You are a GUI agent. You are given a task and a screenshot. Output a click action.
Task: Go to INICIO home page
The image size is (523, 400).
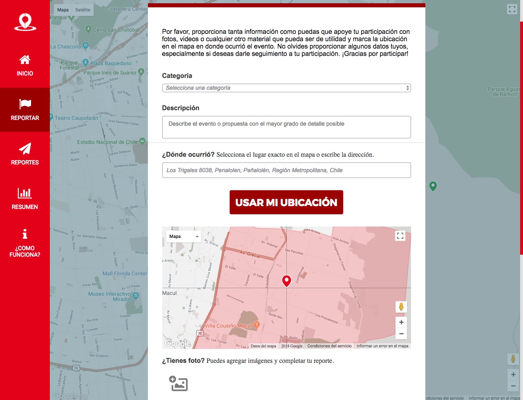(25, 66)
